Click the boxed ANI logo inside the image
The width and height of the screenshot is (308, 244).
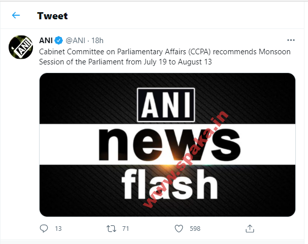(166, 105)
